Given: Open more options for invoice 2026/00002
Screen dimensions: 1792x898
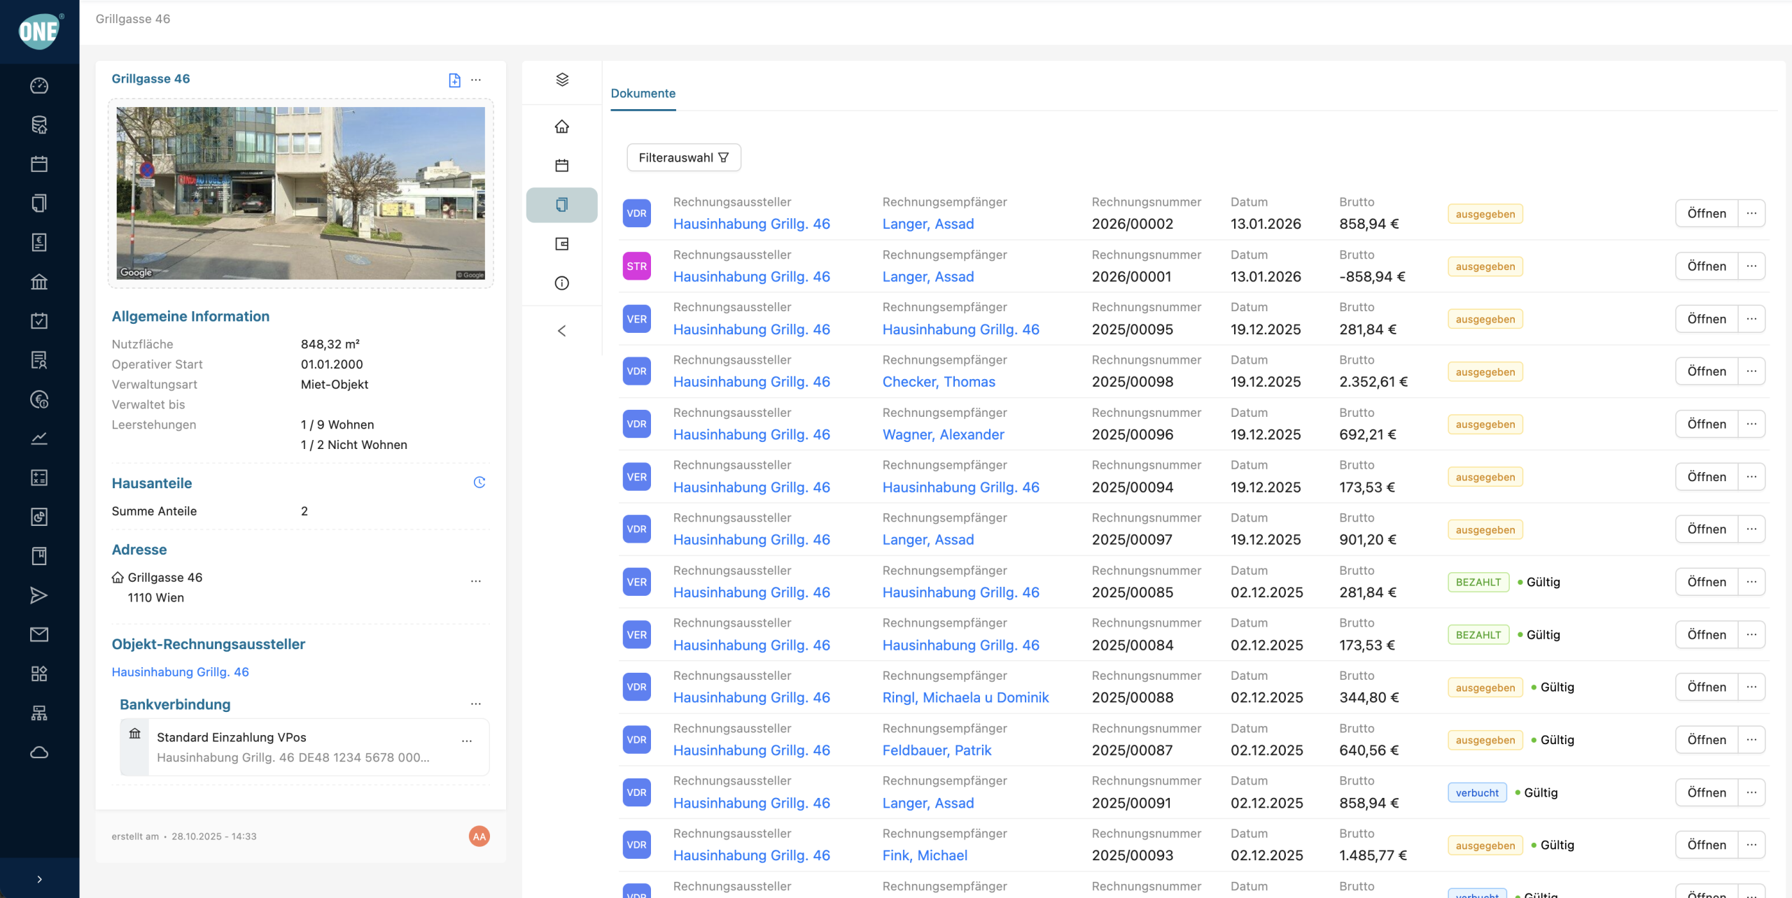Looking at the screenshot, I should click(1751, 213).
